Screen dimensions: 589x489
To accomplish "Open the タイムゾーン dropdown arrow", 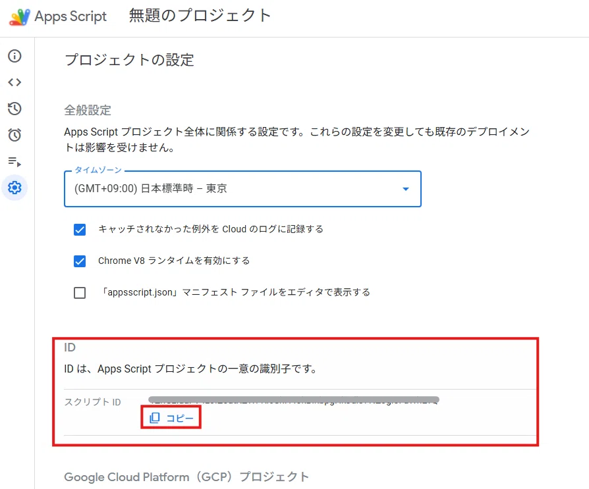I will tap(406, 189).
